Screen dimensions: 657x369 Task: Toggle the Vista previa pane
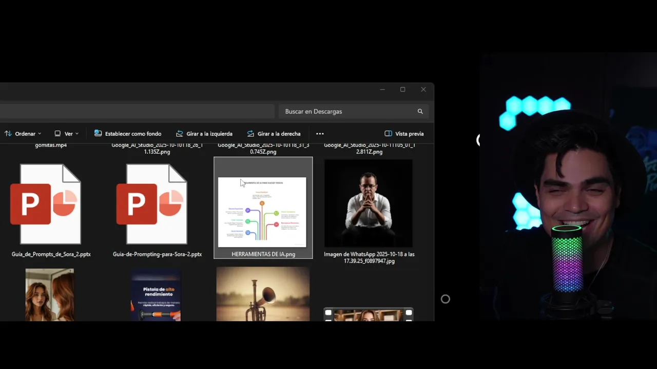coord(404,134)
